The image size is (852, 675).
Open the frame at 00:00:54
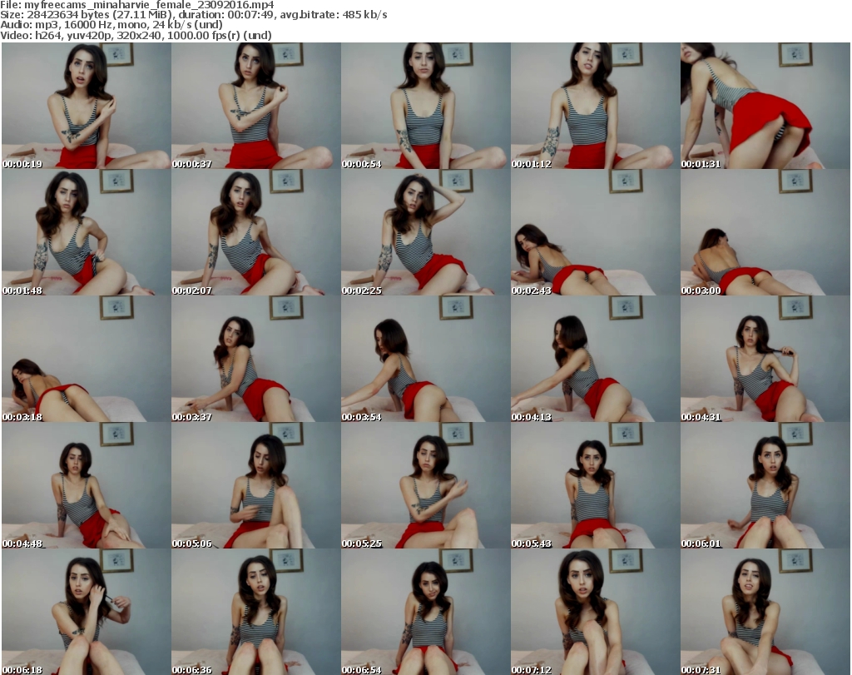click(x=425, y=106)
